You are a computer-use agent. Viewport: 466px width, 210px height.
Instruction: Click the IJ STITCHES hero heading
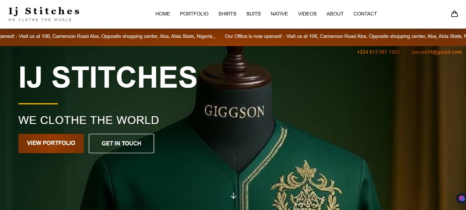(x=107, y=77)
